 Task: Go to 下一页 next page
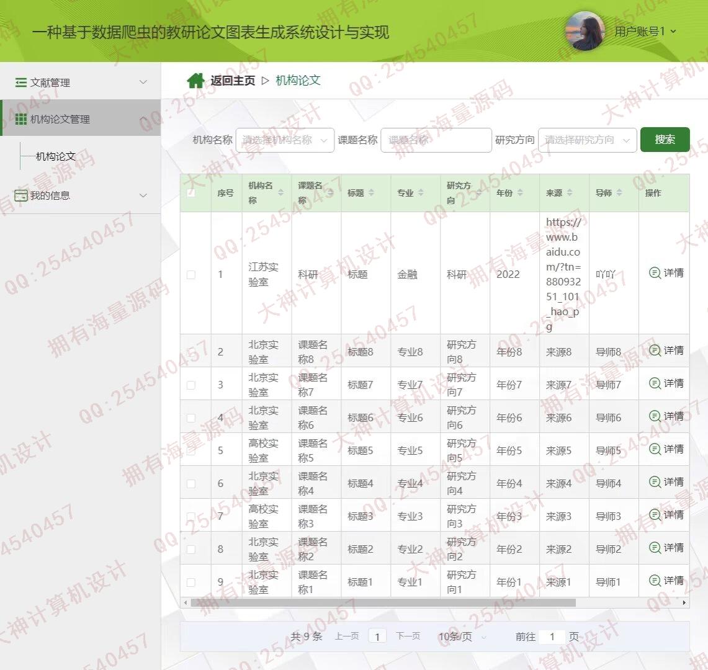point(408,636)
